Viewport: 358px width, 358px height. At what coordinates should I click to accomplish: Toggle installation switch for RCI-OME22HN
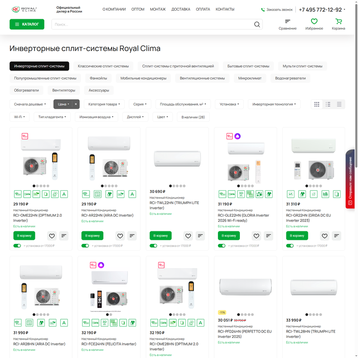pyautogui.click(x=17, y=246)
